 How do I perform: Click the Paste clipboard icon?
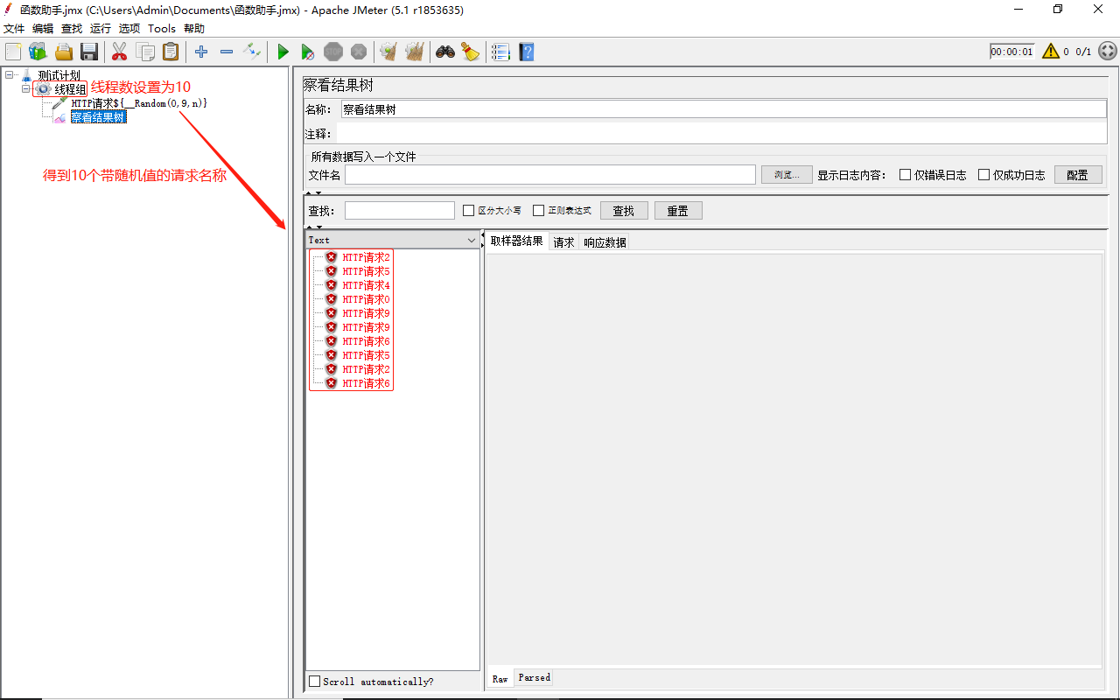coord(171,52)
